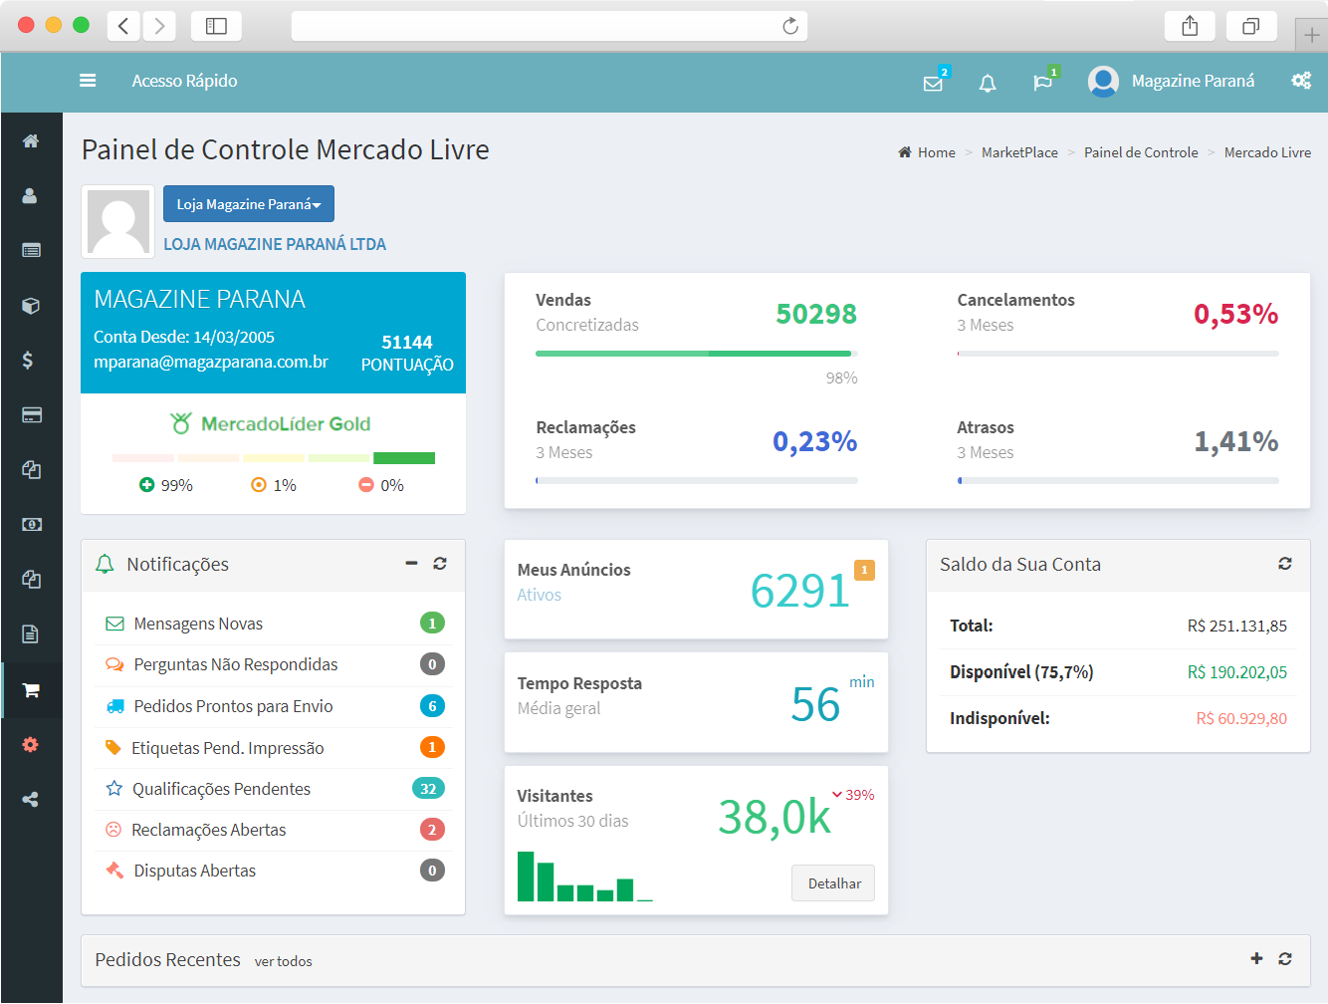Image resolution: width=1328 pixels, height=1004 pixels.
Task: Refresh the Notificações panel
Action: pyautogui.click(x=440, y=564)
